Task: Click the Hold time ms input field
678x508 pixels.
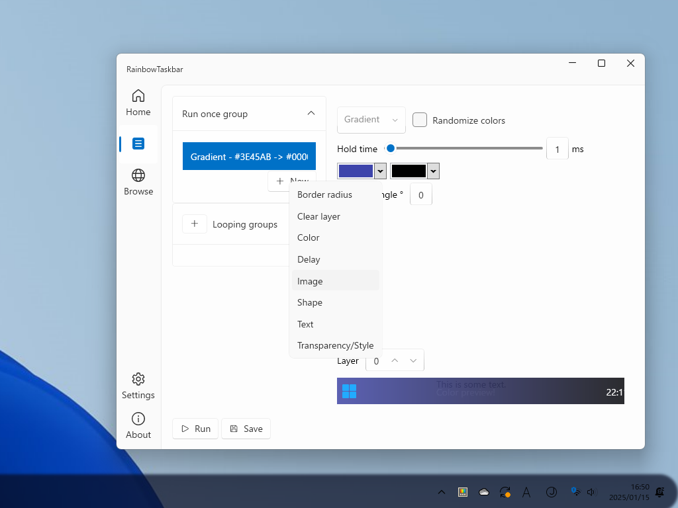Action: pos(557,149)
